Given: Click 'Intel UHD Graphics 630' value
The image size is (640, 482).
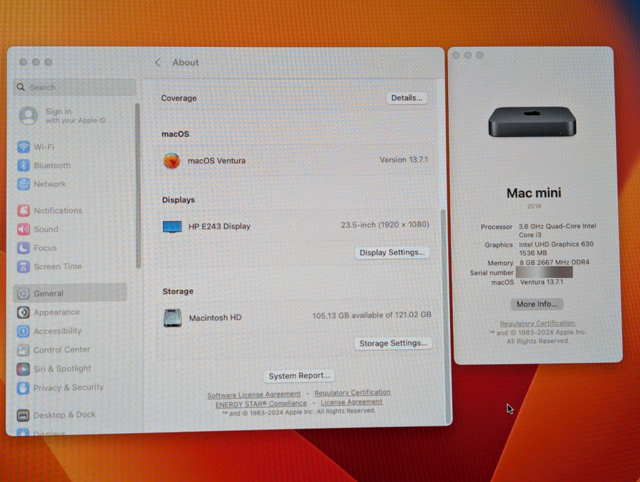Looking at the screenshot, I should tap(556, 244).
